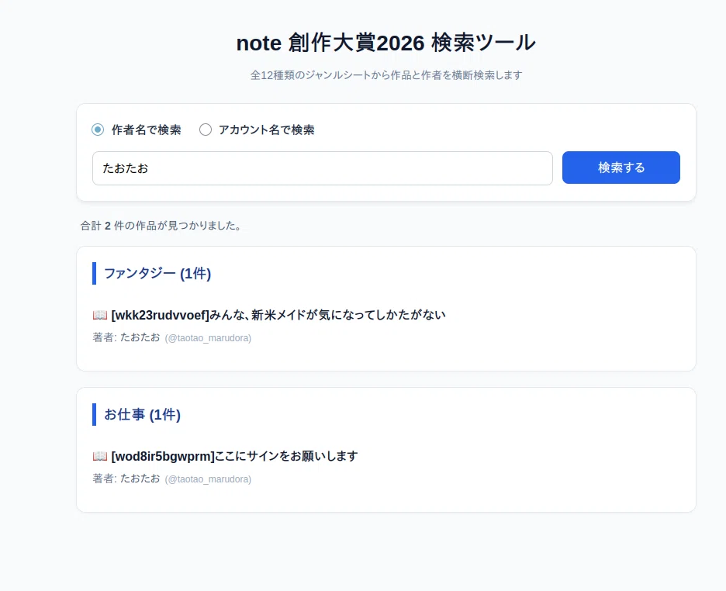Image resolution: width=726 pixels, height=591 pixels.
Task: Click the book icon beside みんな、新米メイドが気になってしかたがない
Action: (100, 315)
